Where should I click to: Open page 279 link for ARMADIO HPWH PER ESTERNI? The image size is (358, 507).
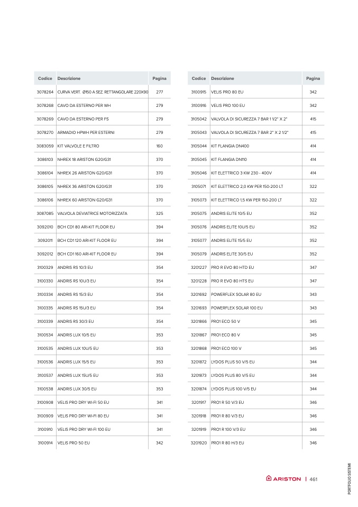coord(160,132)
